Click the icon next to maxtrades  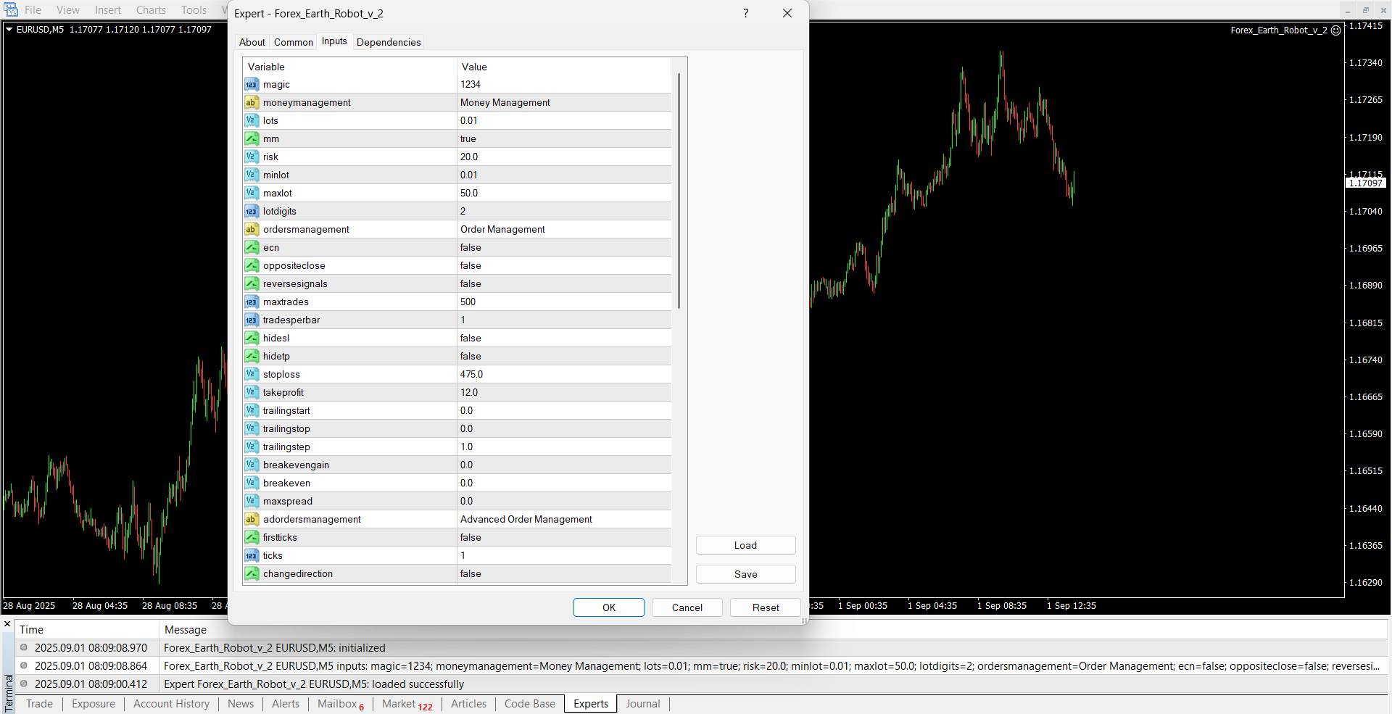click(251, 302)
